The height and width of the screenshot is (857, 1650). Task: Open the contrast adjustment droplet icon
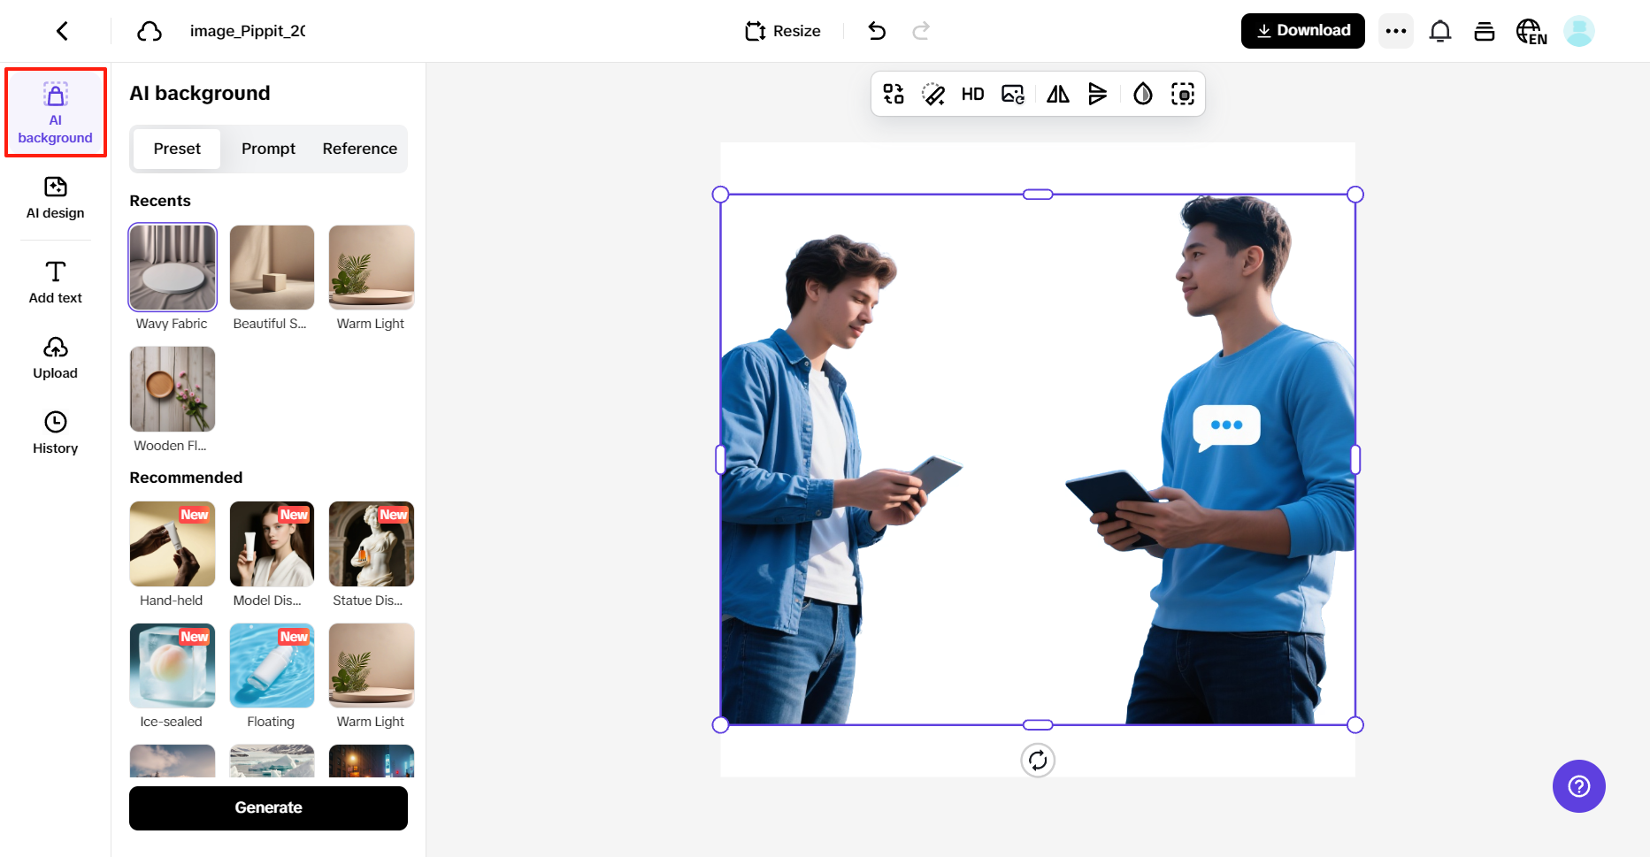pos(1142,94)
